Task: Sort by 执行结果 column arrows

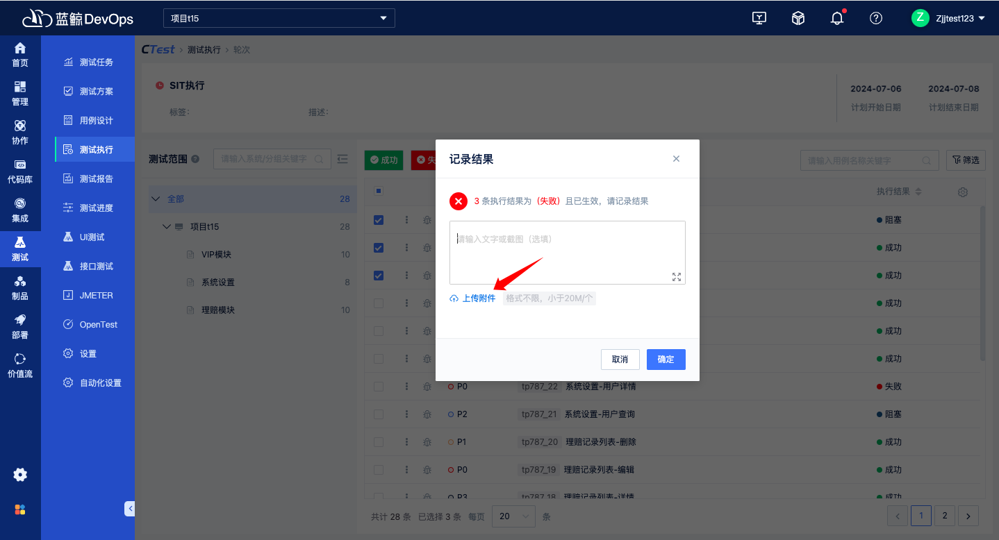Action: pyautogui.click(x=918, y=192)
